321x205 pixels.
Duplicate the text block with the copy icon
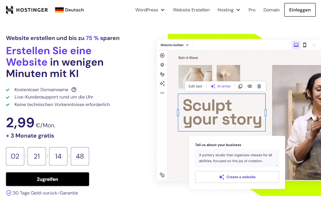240,86
